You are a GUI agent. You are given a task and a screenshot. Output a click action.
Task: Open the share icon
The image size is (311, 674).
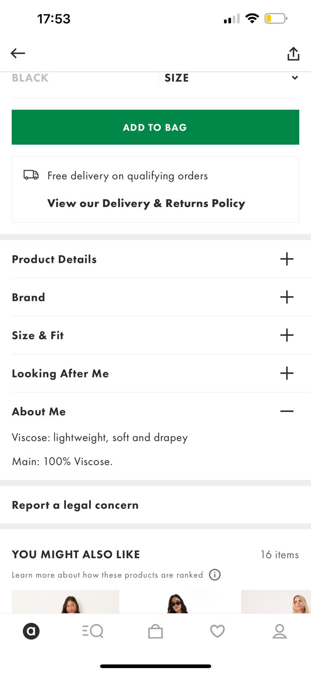293,53
